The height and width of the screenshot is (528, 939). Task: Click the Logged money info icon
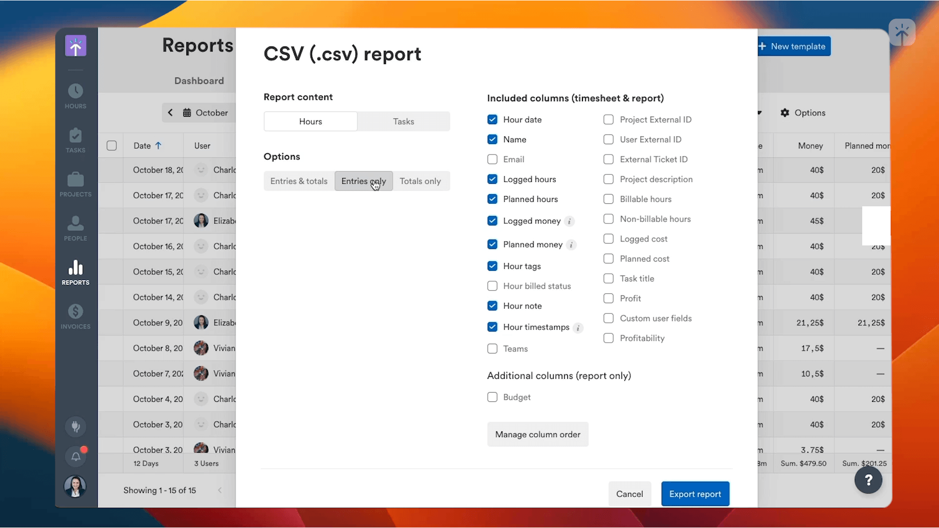pos(569,221)
